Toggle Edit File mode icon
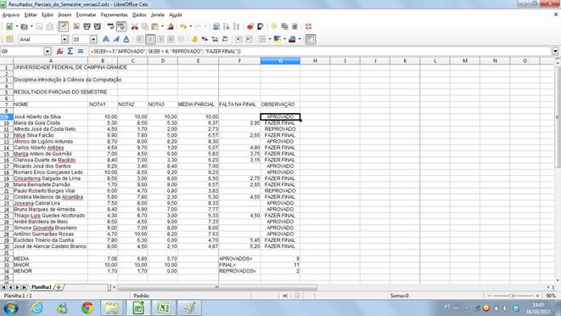Viewport: 561px width, 316px height. [x=64, y=26]
